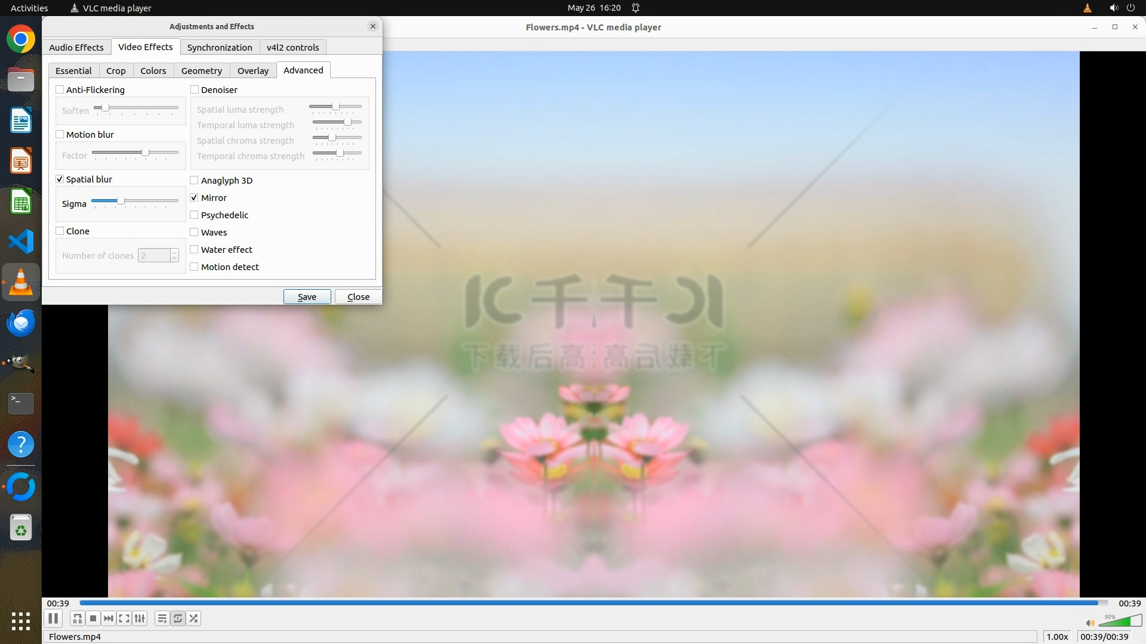Viewport: 1146px width, 644px height.
Task: Enable the Psychedelic effect
Action: tap(194, 215)
